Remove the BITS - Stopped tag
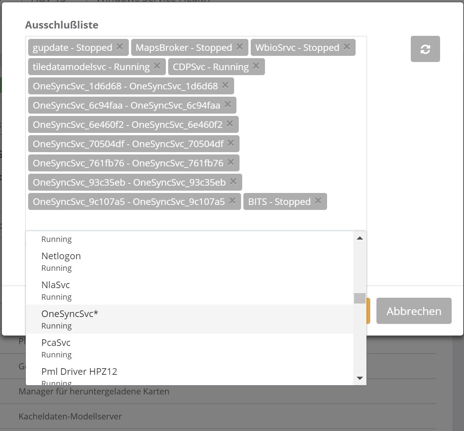Viewport: 464px width, 431px height. [318, 201]
